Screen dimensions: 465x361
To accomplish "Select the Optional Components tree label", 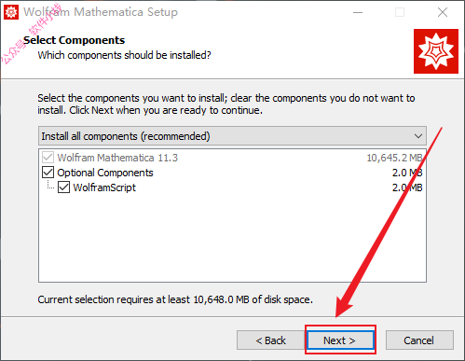I will point(105,173).
